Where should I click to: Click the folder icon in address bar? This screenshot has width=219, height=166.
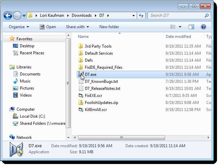[30, 15]
